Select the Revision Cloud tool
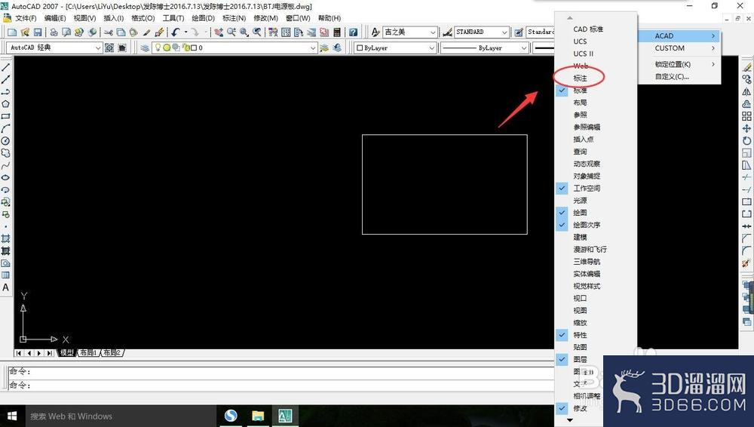The height and width of the screenshot is (427, 754). (6, 153)
